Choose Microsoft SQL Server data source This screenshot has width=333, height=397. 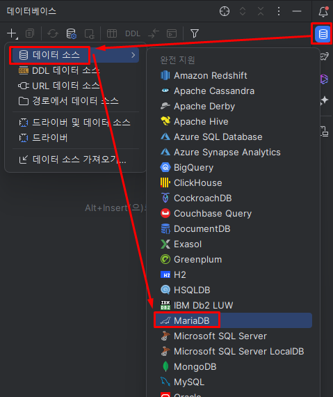[x=233, y=336]
